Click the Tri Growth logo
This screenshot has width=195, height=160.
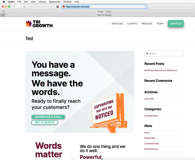39,24
